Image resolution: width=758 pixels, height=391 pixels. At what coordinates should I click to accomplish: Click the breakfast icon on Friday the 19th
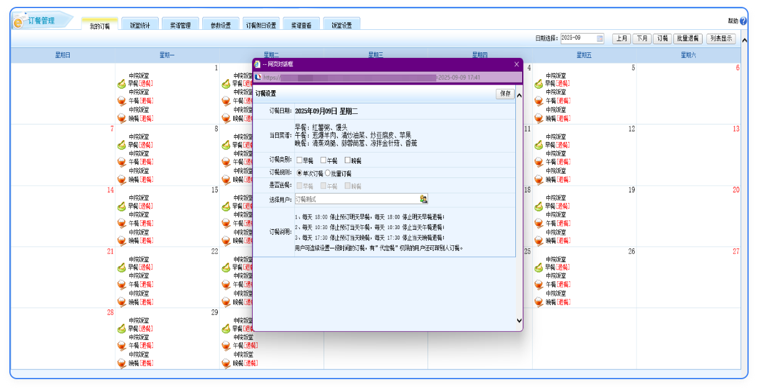pos(539,206)
